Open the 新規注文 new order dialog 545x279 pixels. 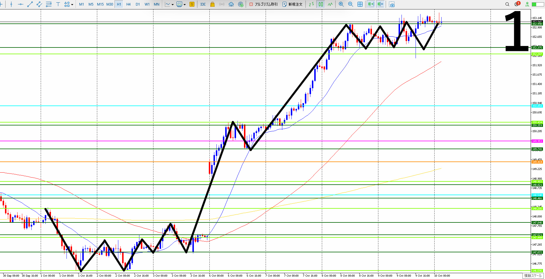click(x=292, y=4)
